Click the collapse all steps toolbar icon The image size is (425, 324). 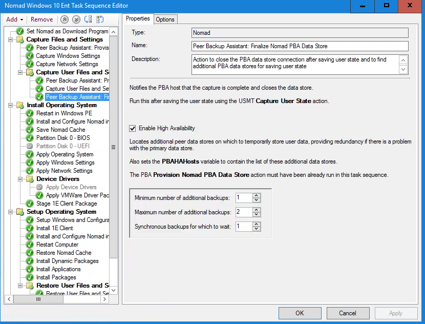[x=100, y=19]
